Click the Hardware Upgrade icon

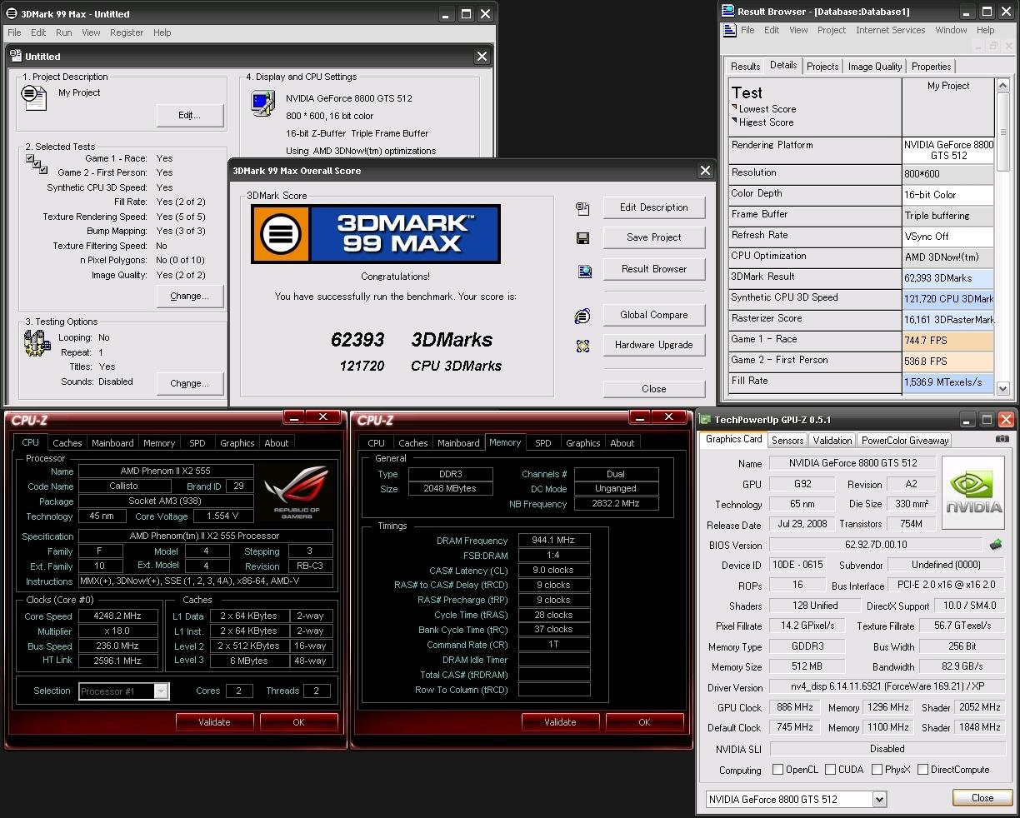click(x=582, y=346)
